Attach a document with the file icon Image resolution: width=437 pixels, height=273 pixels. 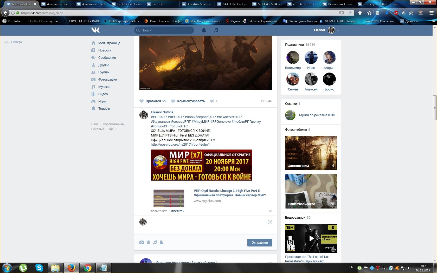[162, 242]
